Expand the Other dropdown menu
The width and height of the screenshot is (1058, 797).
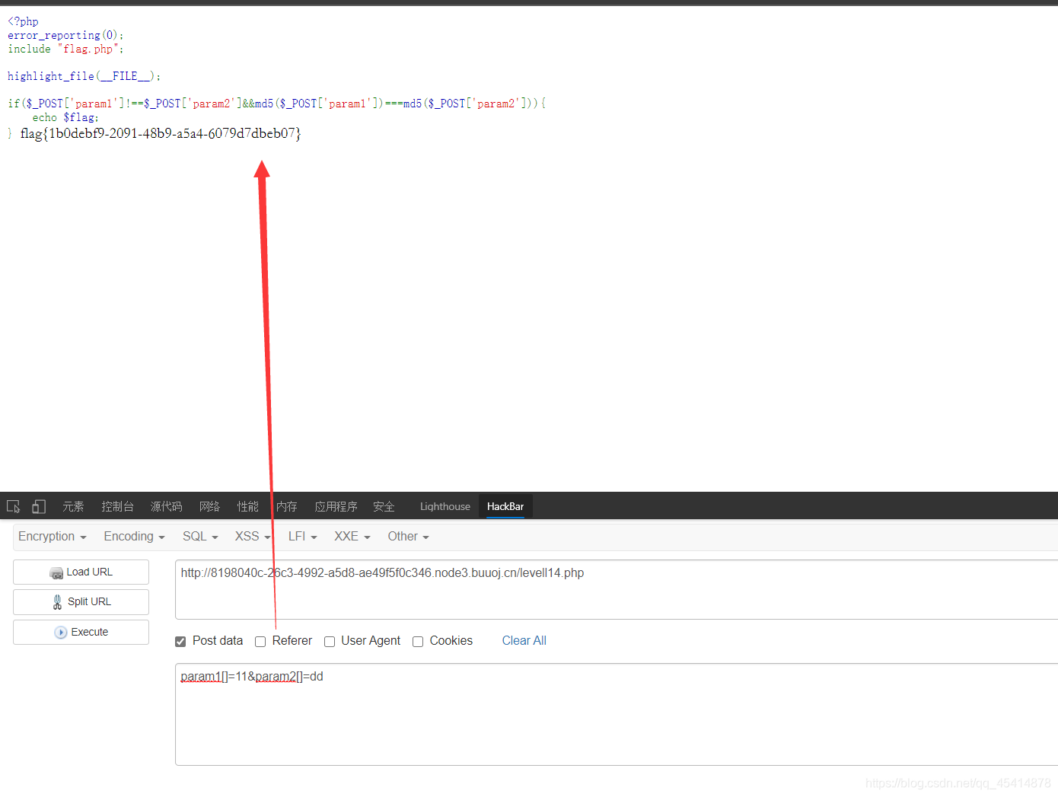408,537
